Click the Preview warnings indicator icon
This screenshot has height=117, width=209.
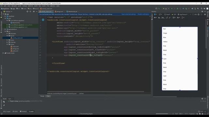tap(205, 14)
